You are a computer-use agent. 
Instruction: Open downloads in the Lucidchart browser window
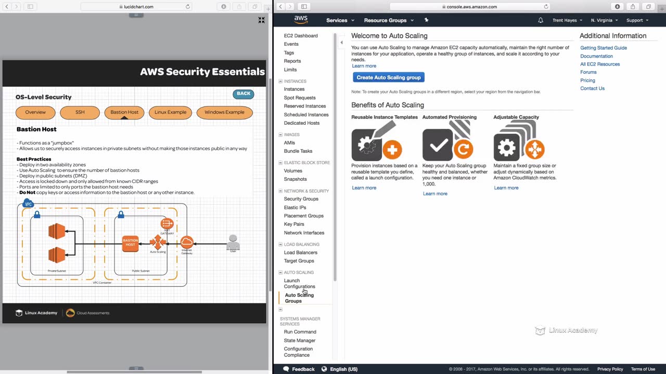pos(224,7)
